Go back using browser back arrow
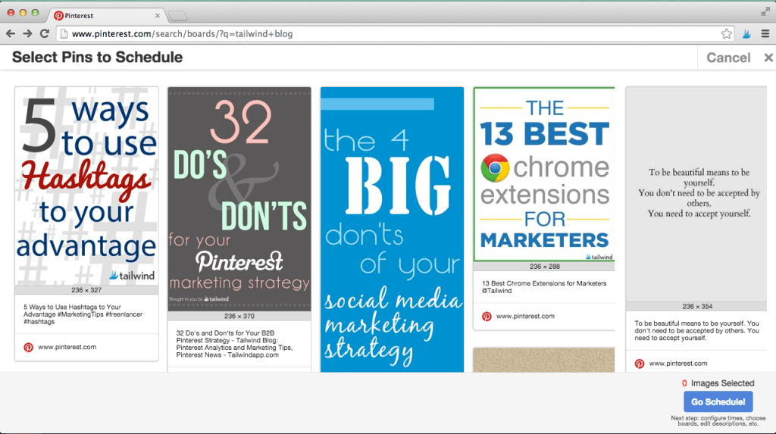This screenshot has height=434, width=776. (11, 33)
